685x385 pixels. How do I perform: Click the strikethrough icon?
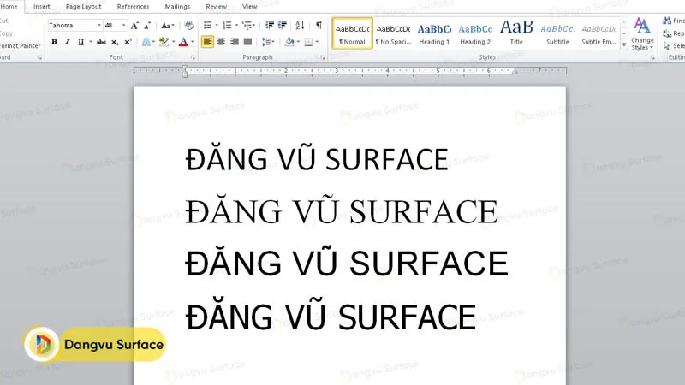click(101, 41)
